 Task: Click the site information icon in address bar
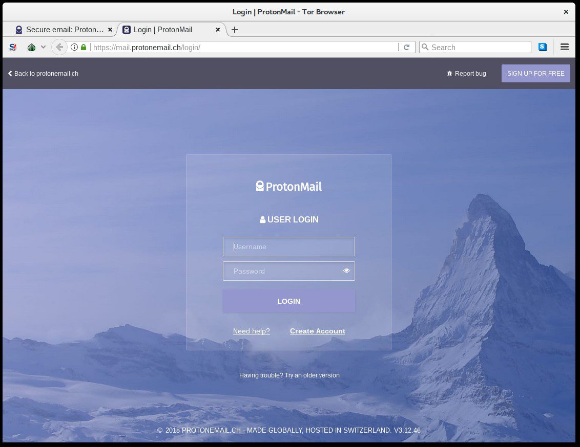coord(74,47)
